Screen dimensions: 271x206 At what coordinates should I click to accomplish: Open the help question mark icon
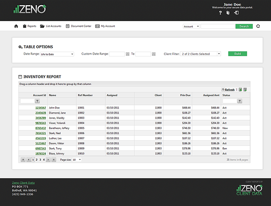(x=220, y=13)
